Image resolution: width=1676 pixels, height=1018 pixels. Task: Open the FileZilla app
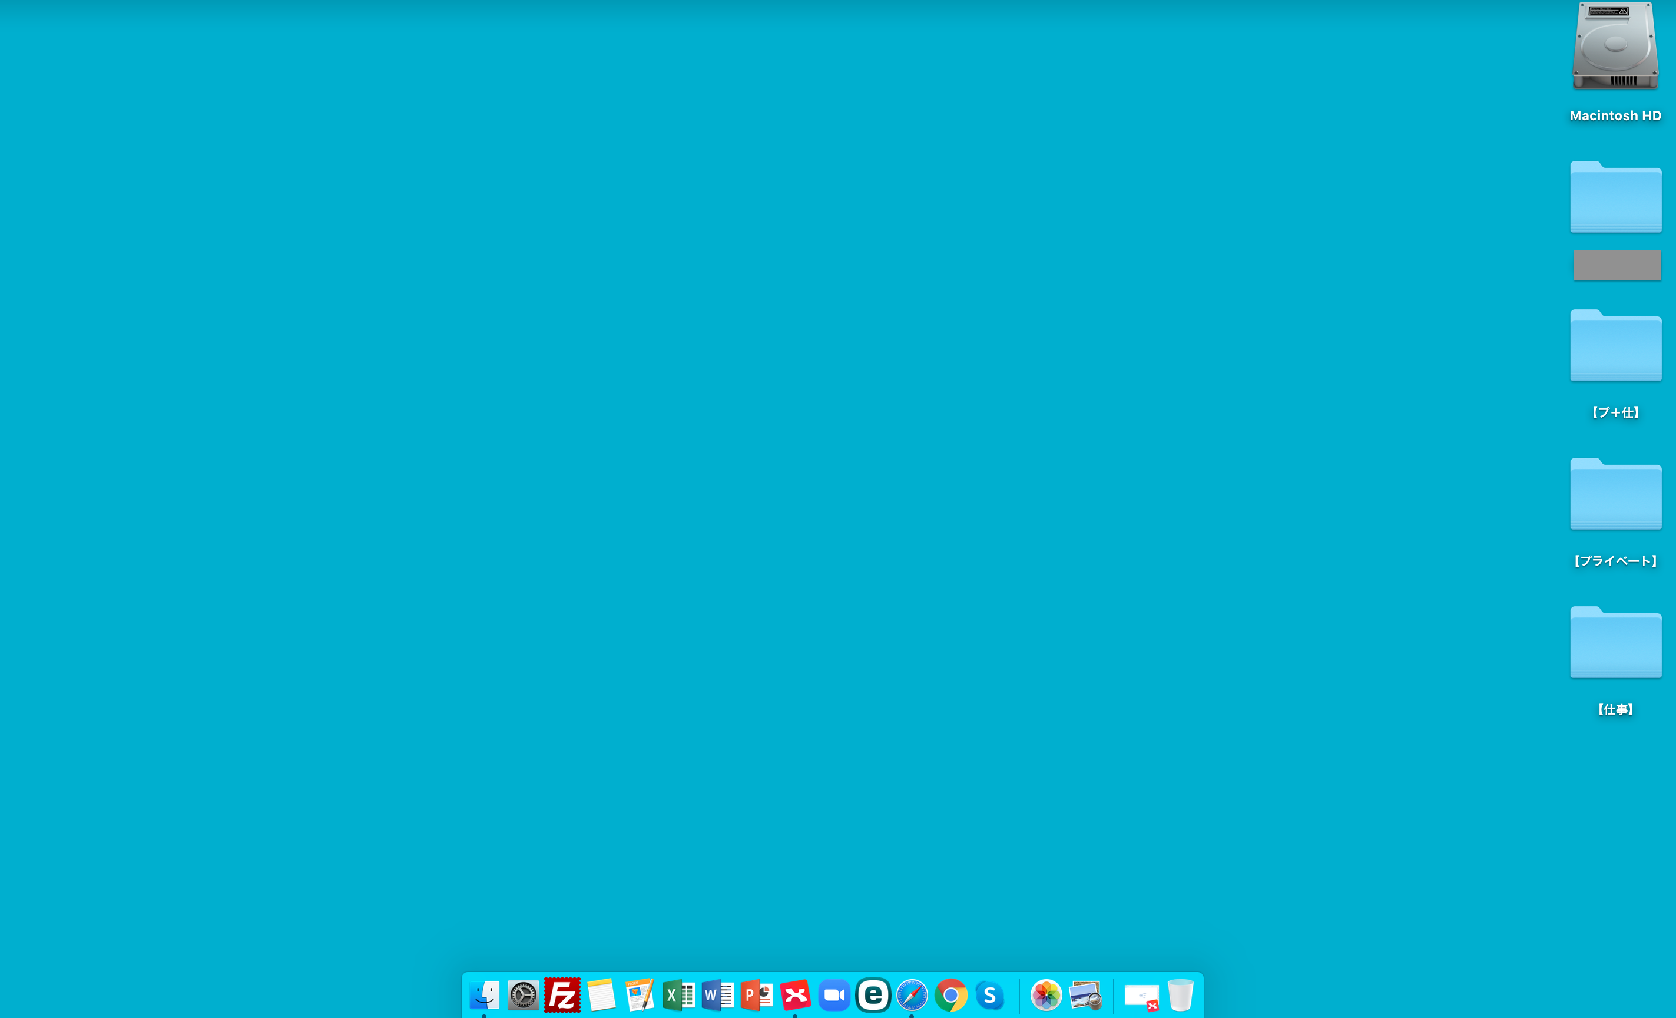(x=562, y=996)
